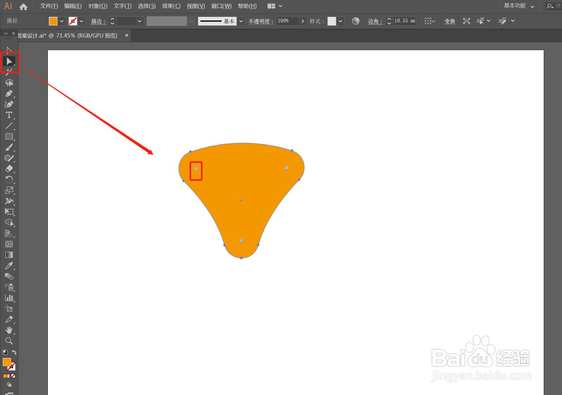Select the Eraser tool
Screen dimensions: 562x395
click(9, 169)
